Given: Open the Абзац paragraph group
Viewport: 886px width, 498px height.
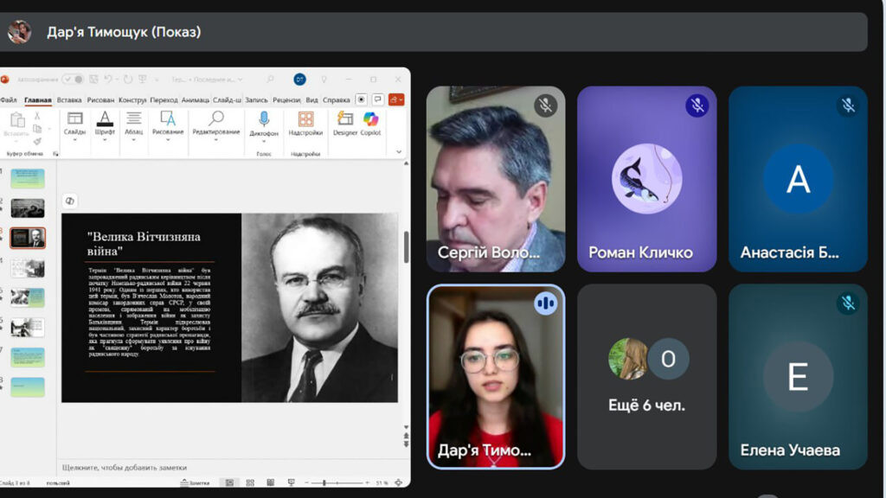Looking at the screenshot, I should pos(134,126).
